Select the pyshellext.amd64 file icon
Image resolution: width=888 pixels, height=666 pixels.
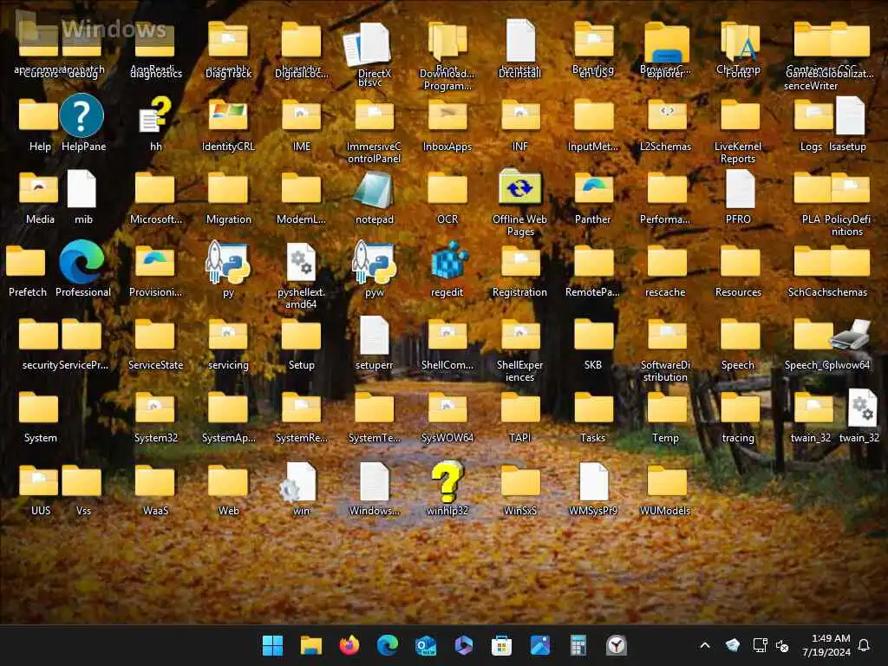[x=301, y=262]
